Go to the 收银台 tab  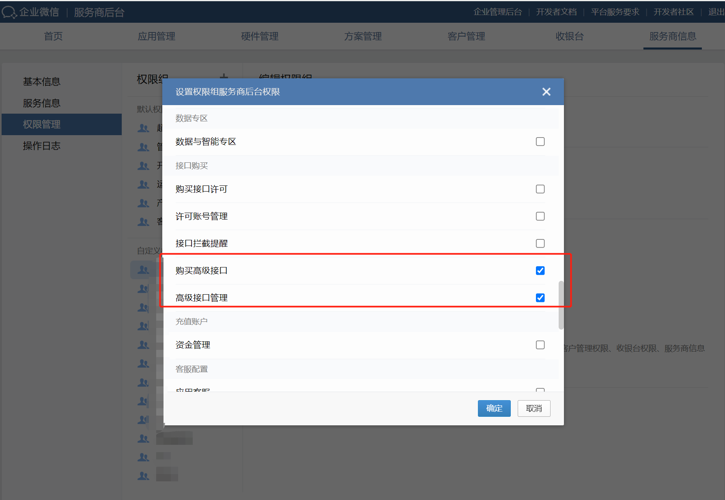[x=569, y=37]
